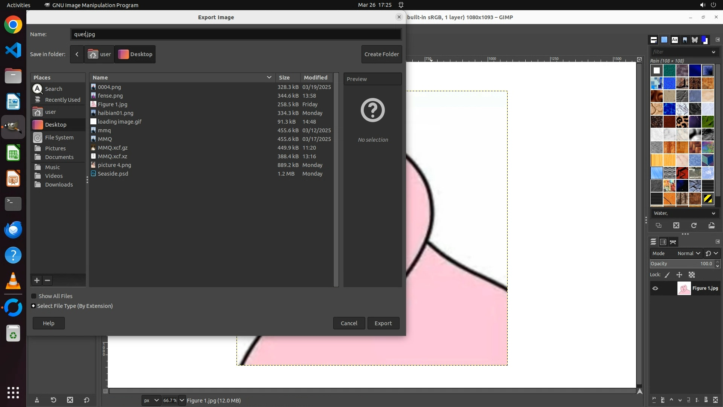Expand Select File Type (By Extension)
The height and width of the screenshot is (407, 723).
click(34, 306)
